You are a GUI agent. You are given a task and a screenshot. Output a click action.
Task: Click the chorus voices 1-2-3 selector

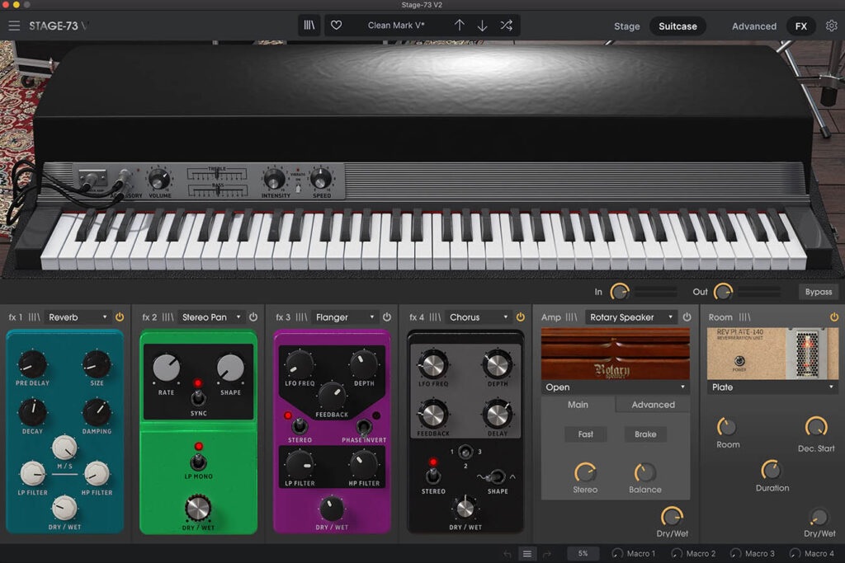tap(465, 452)
